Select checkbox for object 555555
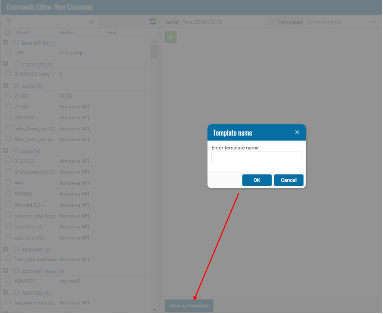Screen dimensions: 383x314 8,193
